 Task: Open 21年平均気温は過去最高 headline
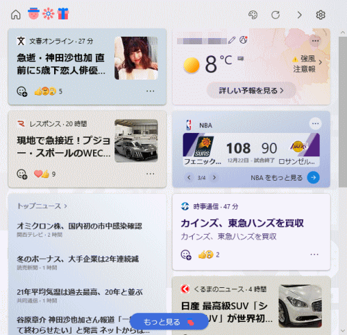click(x=80, y=292)
